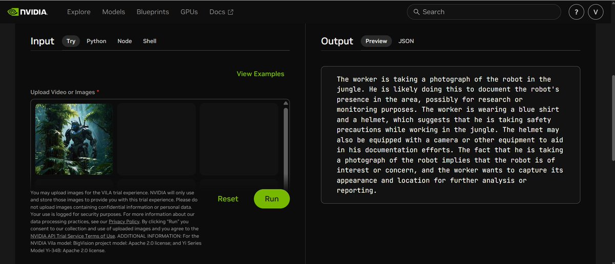Open the Models page
This screenshot has height=264, width=615.
click(x=113, y=12)
